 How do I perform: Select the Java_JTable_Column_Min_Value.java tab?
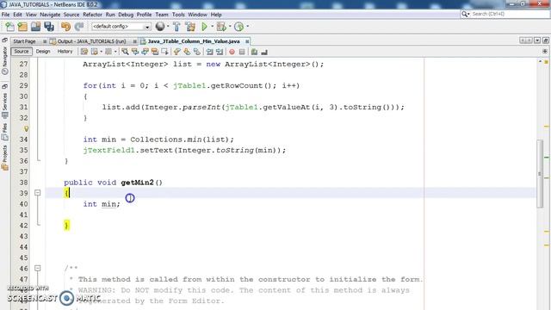(x=193, y=41)
